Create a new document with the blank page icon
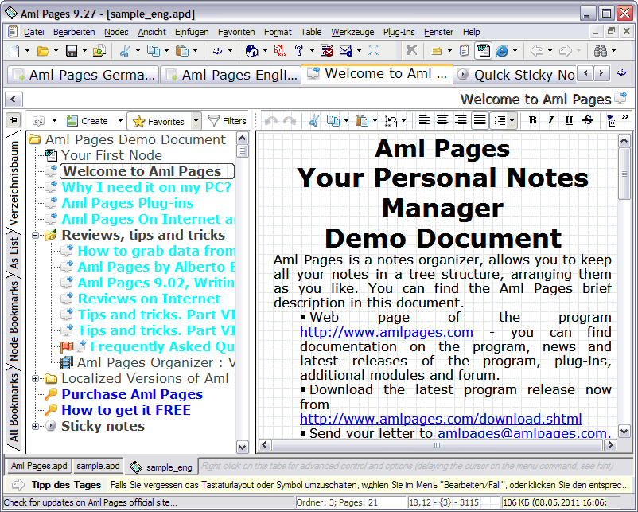 point(14,51)
